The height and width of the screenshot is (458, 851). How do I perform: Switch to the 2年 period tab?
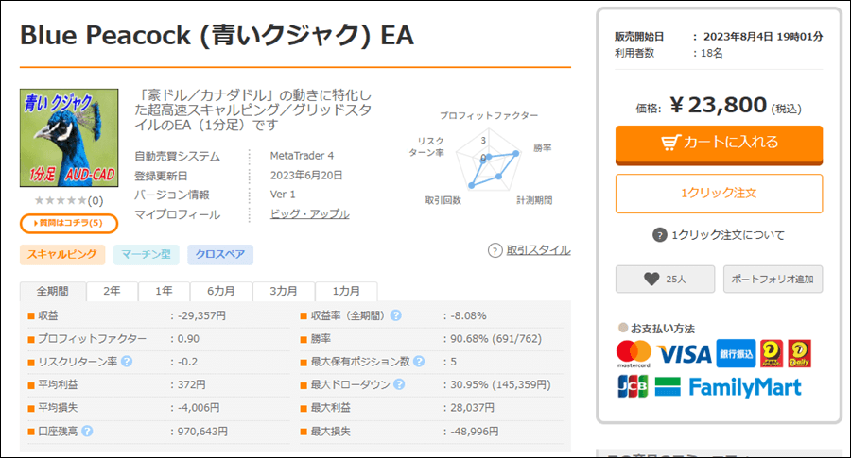tap(112, 291)
